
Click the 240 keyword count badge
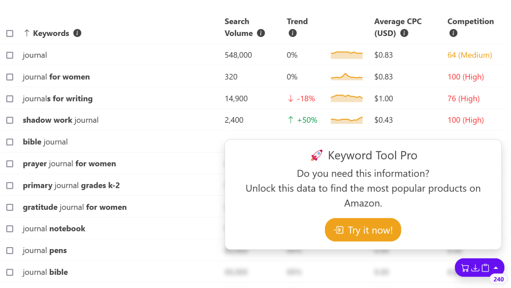pos(499,279)
